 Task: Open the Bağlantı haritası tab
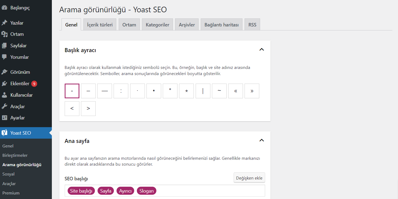pyautogui.click(x=222, y=25)
